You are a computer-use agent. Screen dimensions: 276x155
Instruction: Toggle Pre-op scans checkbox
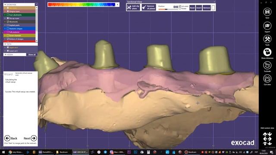[8, 18]
